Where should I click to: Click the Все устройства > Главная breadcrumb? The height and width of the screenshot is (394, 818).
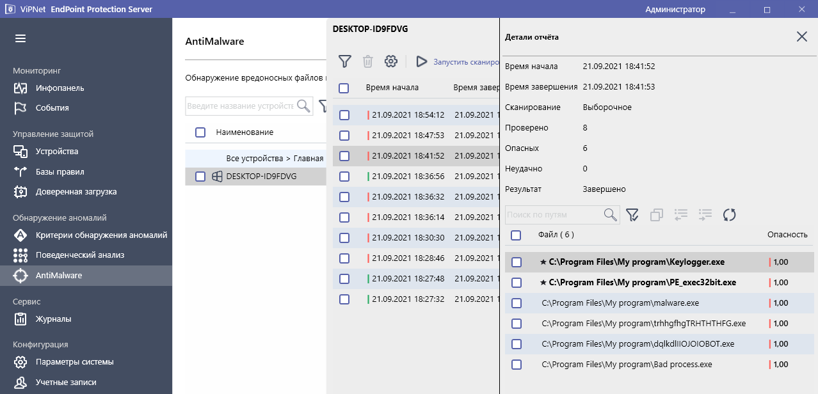(x=275, y=158)
